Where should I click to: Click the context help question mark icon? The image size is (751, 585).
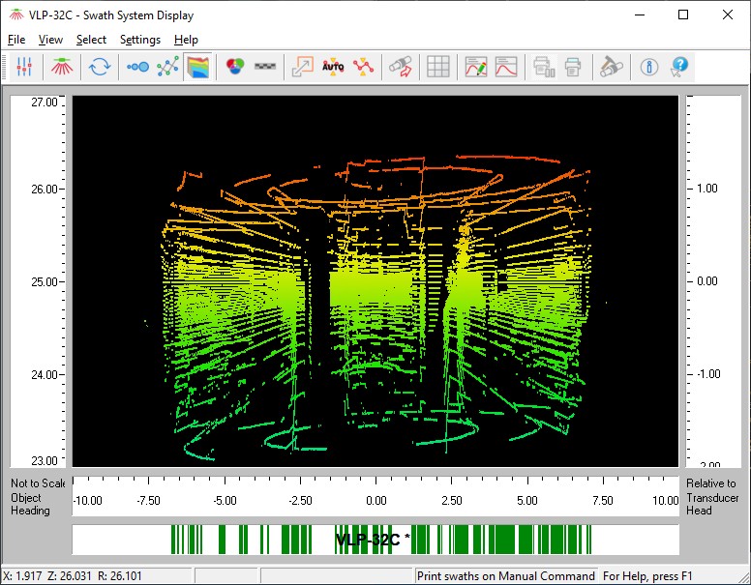click(x=679, y=67)
